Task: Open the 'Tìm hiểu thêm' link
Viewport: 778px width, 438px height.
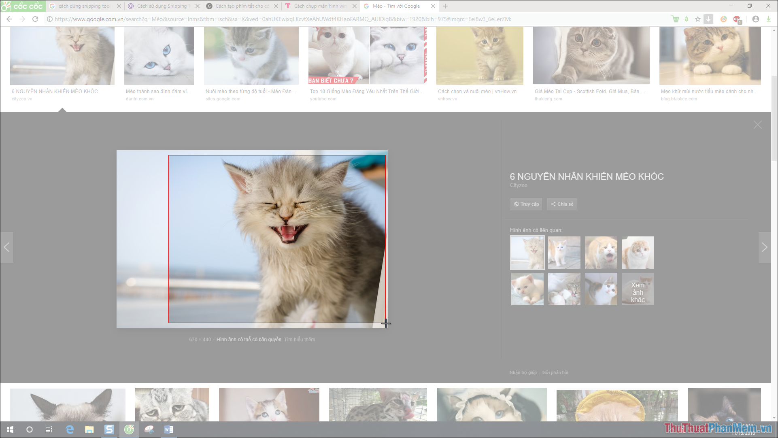Action: point(300,339)
